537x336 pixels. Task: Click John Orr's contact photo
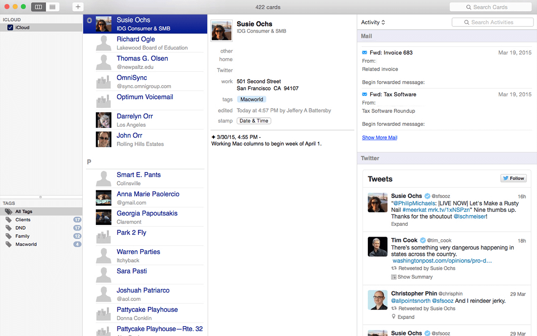(103, 139)
